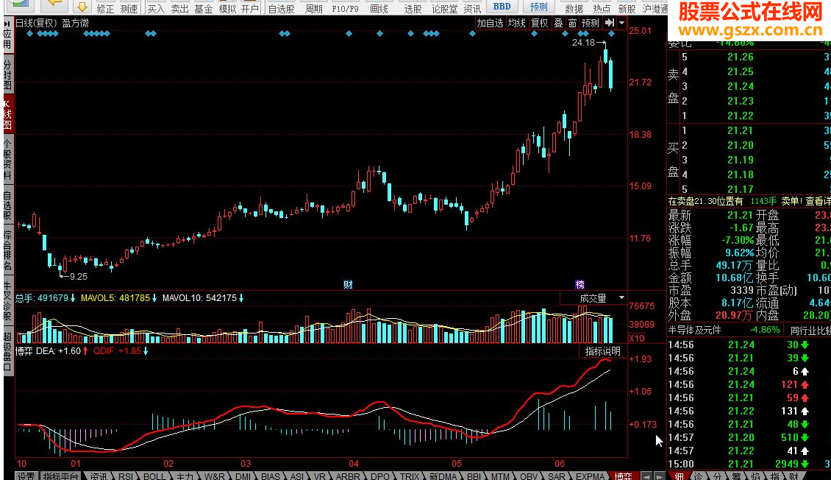Open 综合排名 in left sidebar

click(x=7, y=250)
